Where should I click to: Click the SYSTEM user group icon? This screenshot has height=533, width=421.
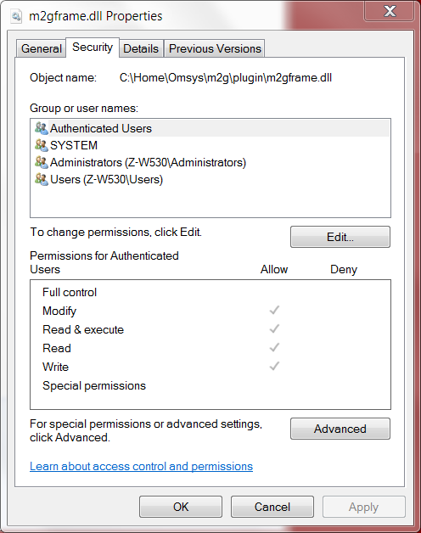[x=41, y=145]
